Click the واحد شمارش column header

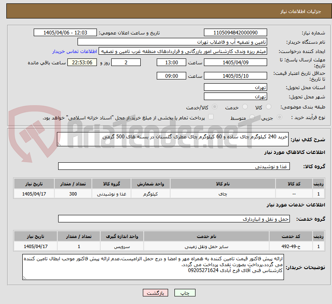150,184
